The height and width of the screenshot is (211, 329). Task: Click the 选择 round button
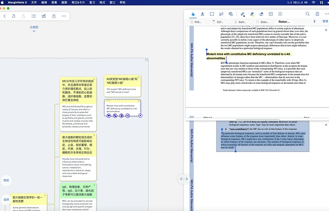tap(6, 200)
